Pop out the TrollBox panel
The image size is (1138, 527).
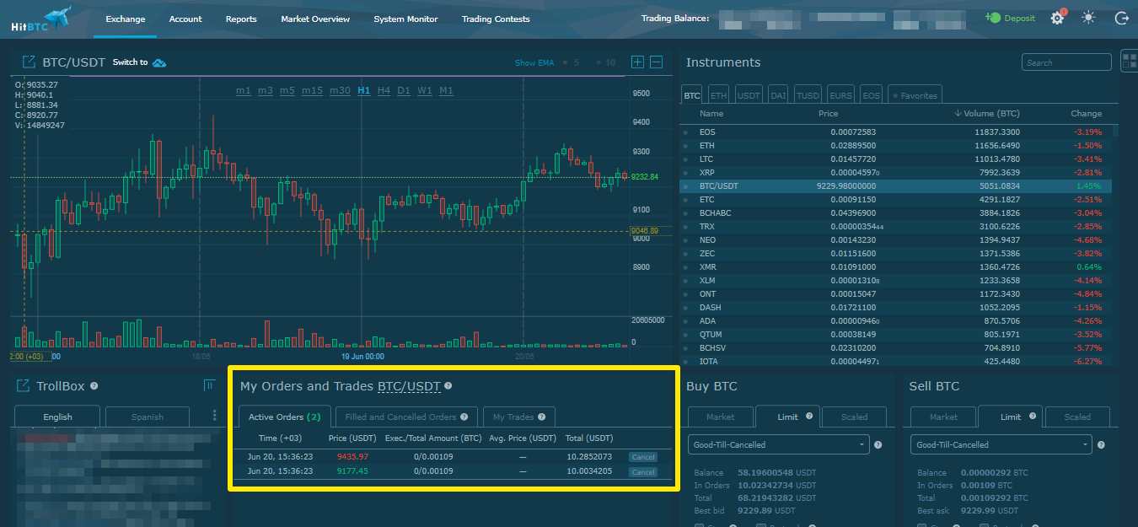23,385
